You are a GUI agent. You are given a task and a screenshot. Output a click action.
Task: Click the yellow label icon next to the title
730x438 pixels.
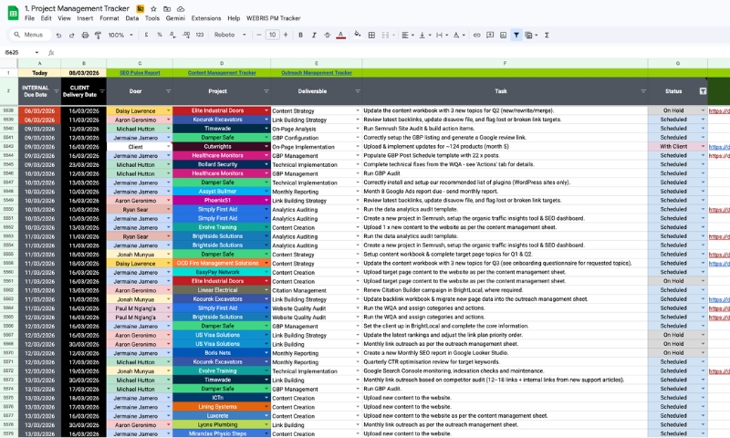(141, 9)
